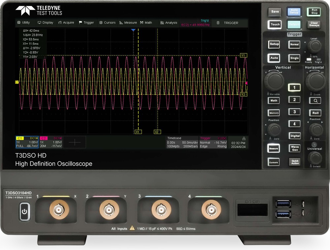Viewport: 330px width, 250px height.
Task: Click the Digital button
Action: [x=295, y=136]
